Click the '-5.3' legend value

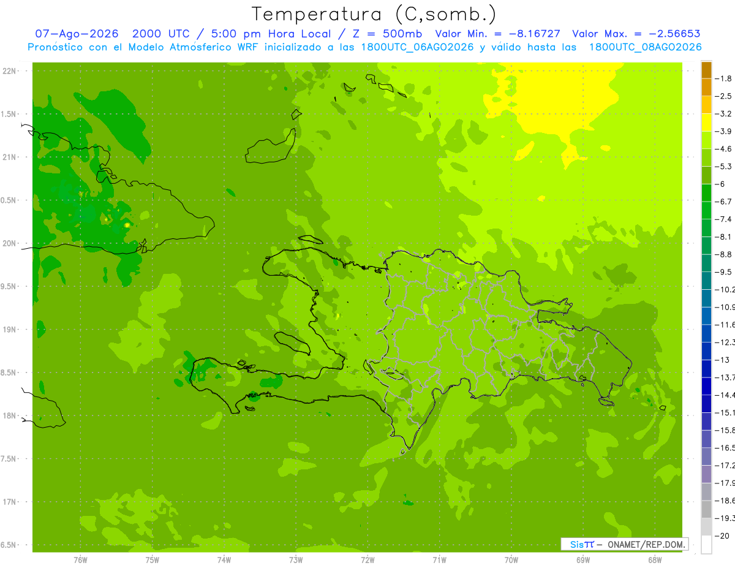(725, 166)
